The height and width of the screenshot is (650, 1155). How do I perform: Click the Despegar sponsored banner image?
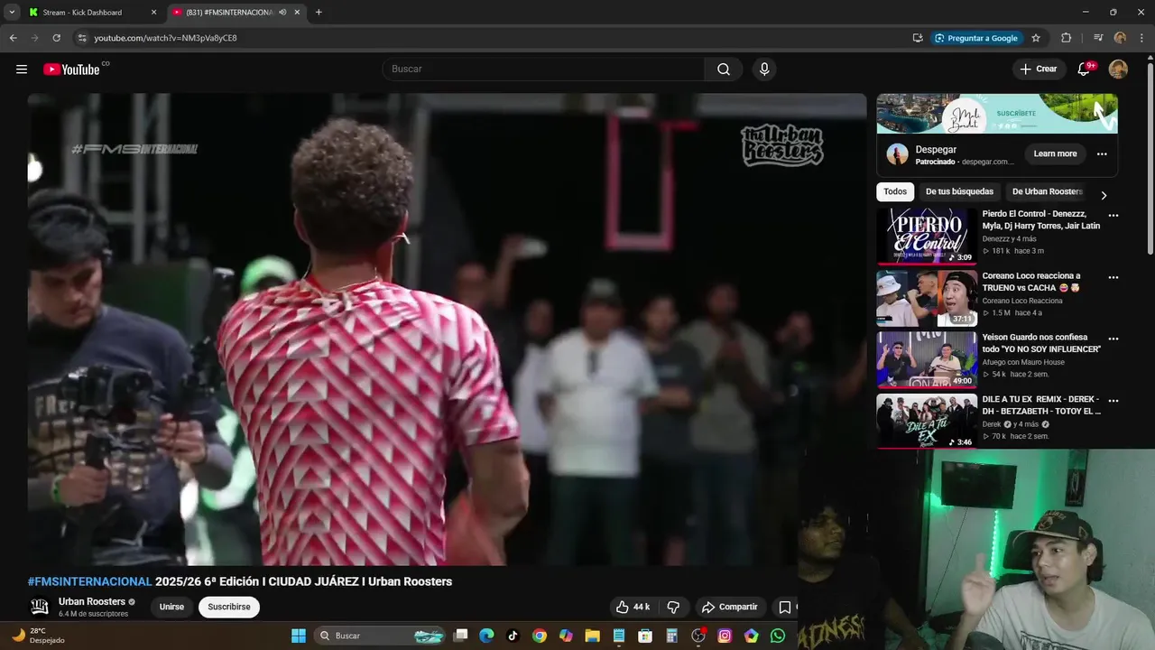(x=997, y=114)
